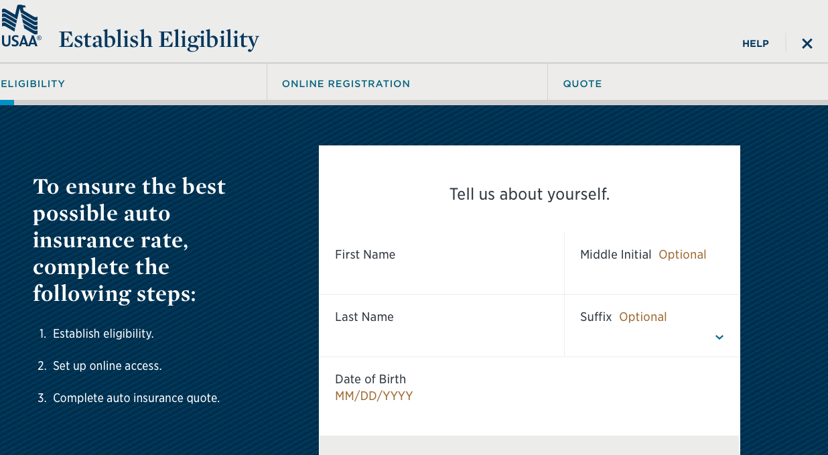Select the QUOTE tab
This screenshot has width=828, height=455.
tap(582, 83)
